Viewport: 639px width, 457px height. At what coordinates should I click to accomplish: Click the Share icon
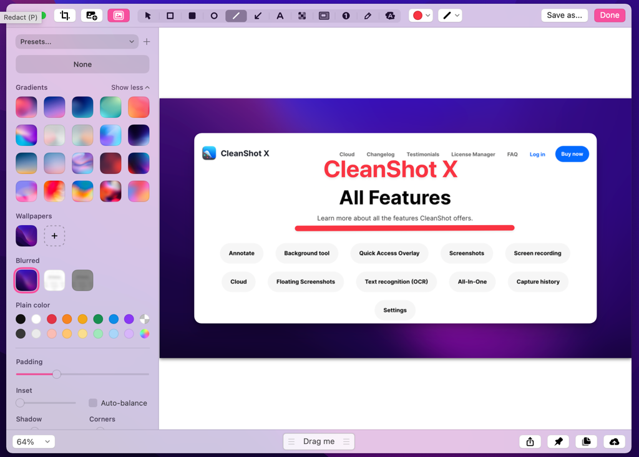click(530, 441)
